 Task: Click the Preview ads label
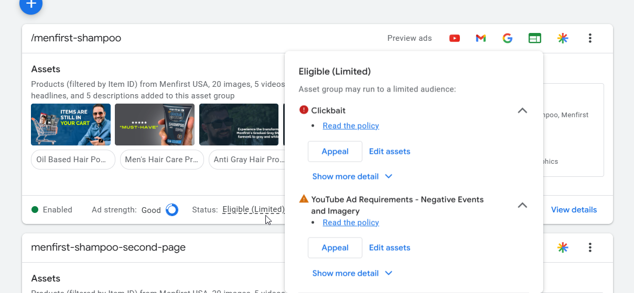[x=410, y=38]
